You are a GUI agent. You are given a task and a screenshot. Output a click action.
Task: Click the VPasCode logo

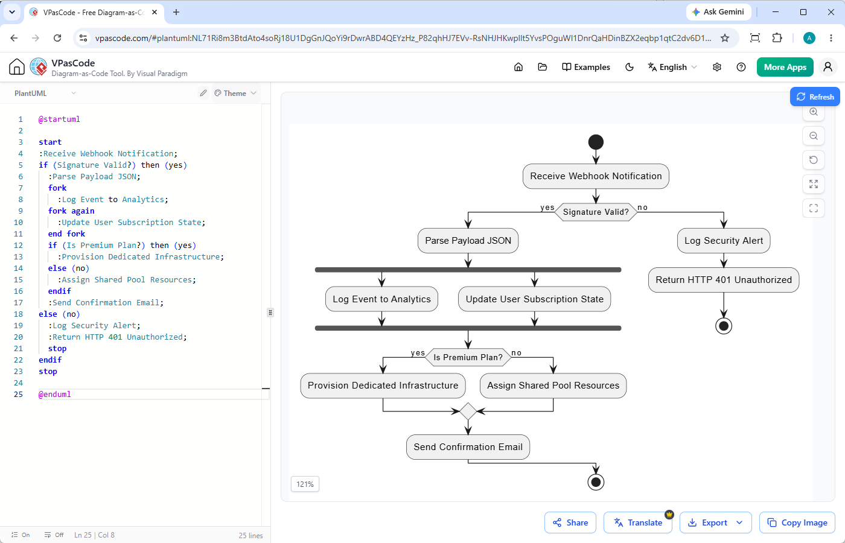click(39, 67)
